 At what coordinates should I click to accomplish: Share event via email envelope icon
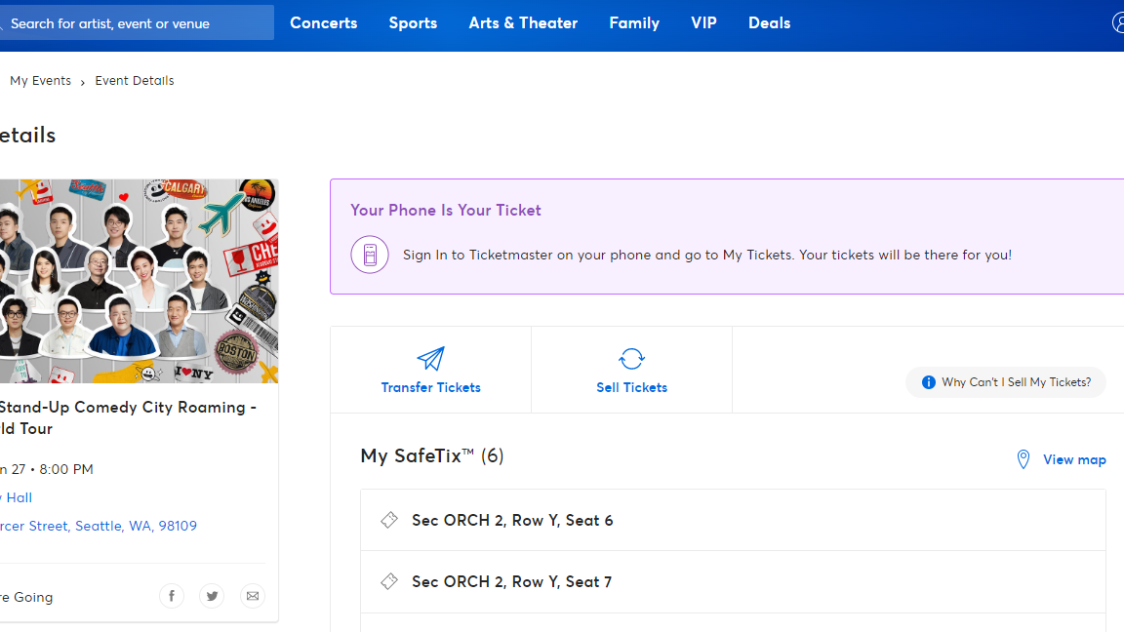[x=252, y=596]
